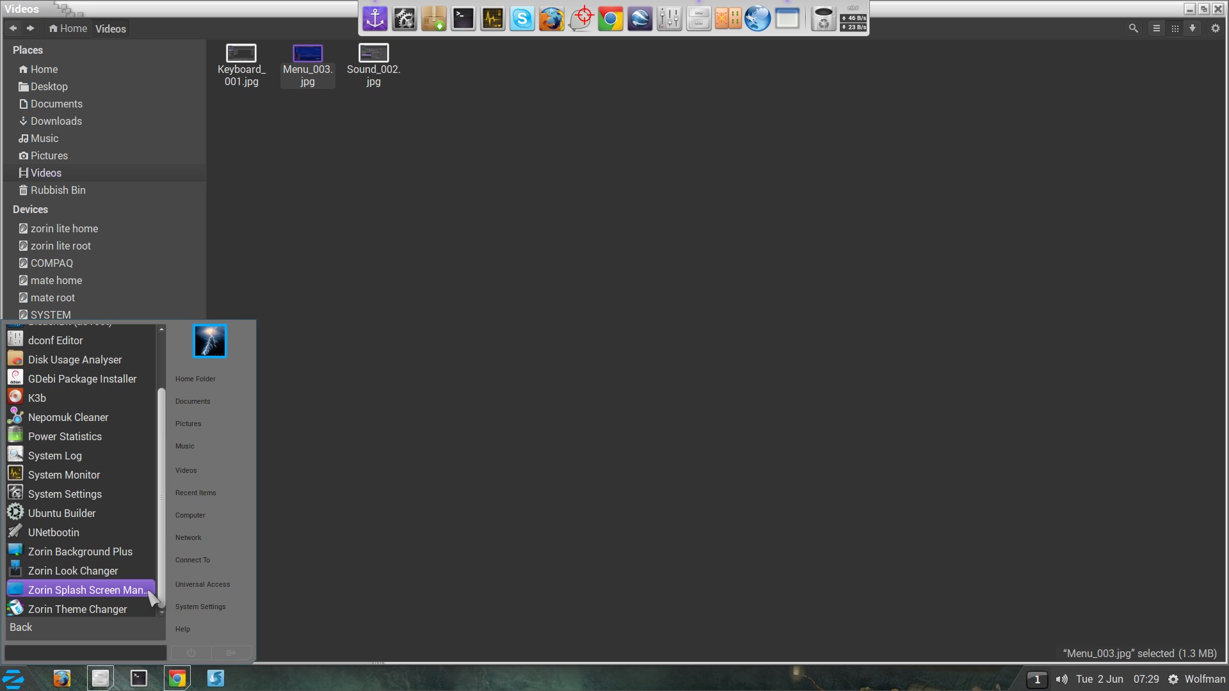Open Skype from the top dock
This screenshot has width=1229, height=691.
522,19
